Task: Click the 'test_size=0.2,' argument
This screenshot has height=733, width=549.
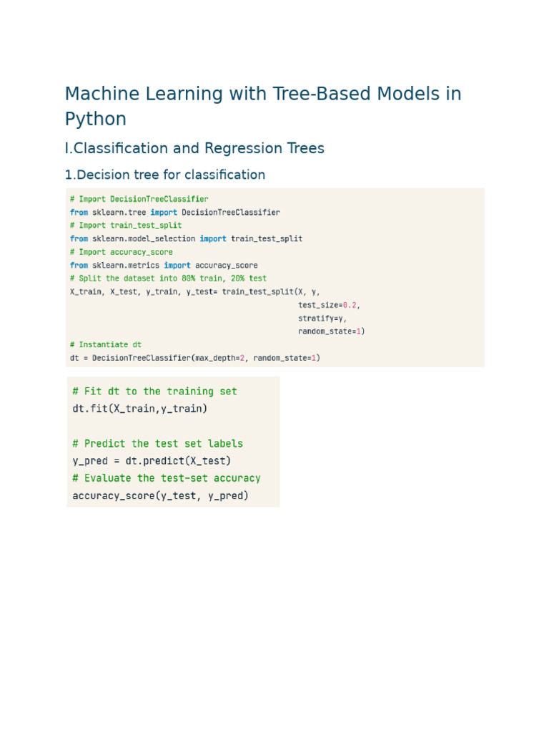Action: pyautogui.click(x=329, y=305)
